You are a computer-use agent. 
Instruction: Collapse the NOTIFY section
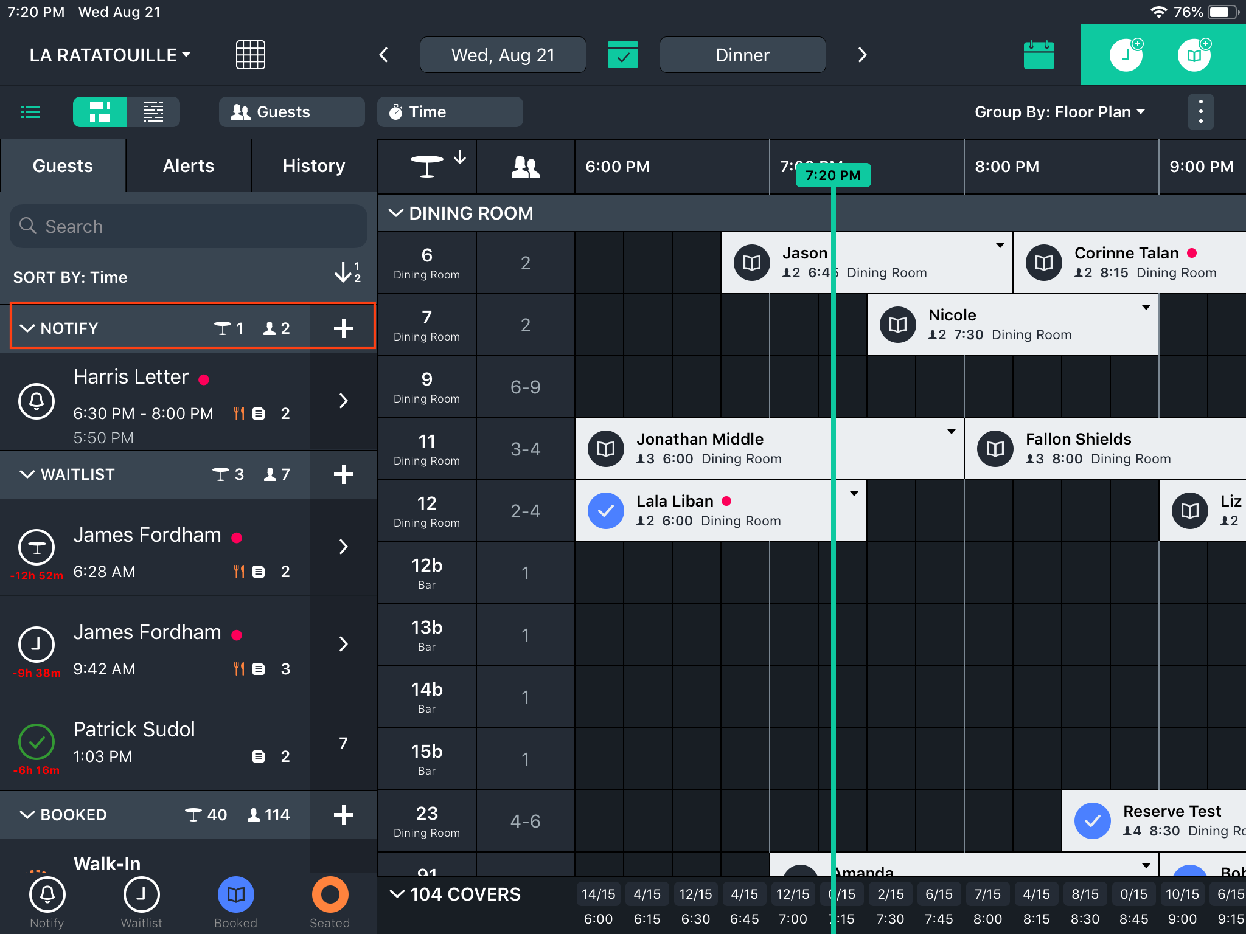tap(28, 328)
